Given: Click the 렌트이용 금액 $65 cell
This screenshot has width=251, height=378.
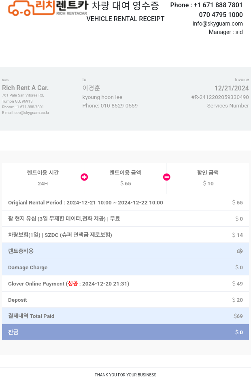Looking at the screenshot, I should (125, 178).
